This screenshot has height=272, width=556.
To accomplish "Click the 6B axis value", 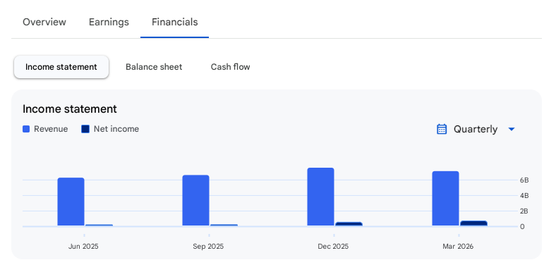I will 524,180.
